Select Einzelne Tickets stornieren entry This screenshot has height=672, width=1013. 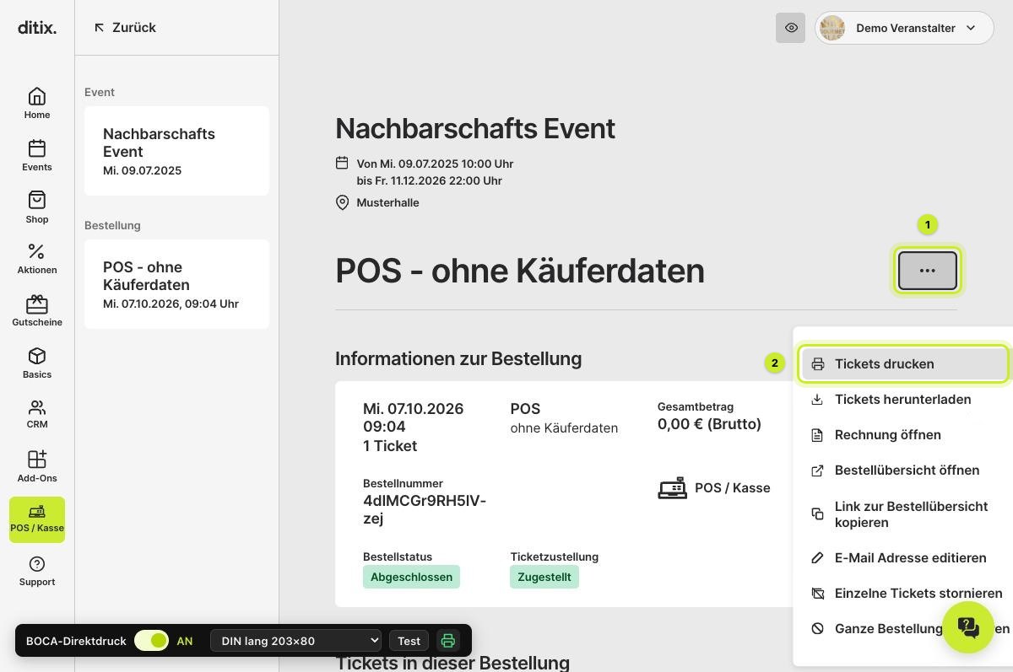click(905, 594)
